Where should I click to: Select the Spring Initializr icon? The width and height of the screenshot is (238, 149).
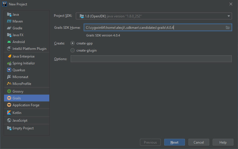point(9,63)
